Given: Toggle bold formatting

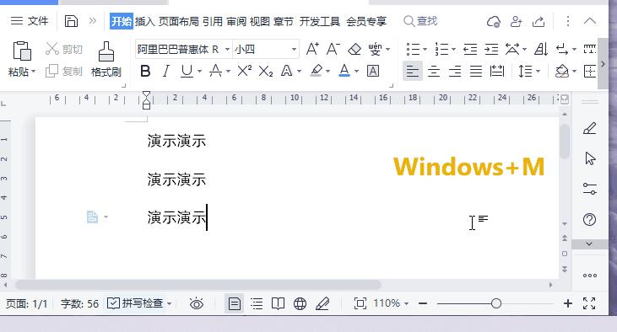Looking at the screenshot, I should click(145, 71).
